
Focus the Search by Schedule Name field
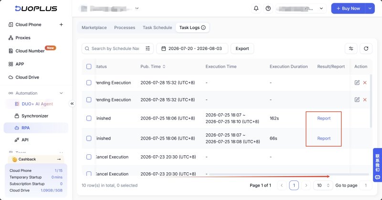(115, 49)
